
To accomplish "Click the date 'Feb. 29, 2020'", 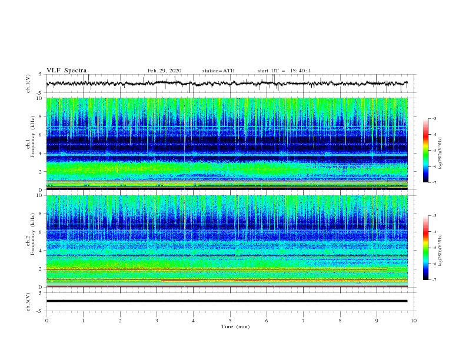I will pos(164,71).
